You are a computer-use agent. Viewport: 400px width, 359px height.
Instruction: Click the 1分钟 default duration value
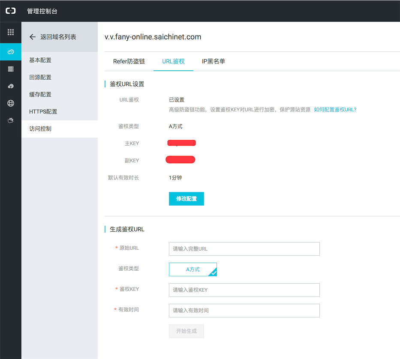[x=175, y=178]
